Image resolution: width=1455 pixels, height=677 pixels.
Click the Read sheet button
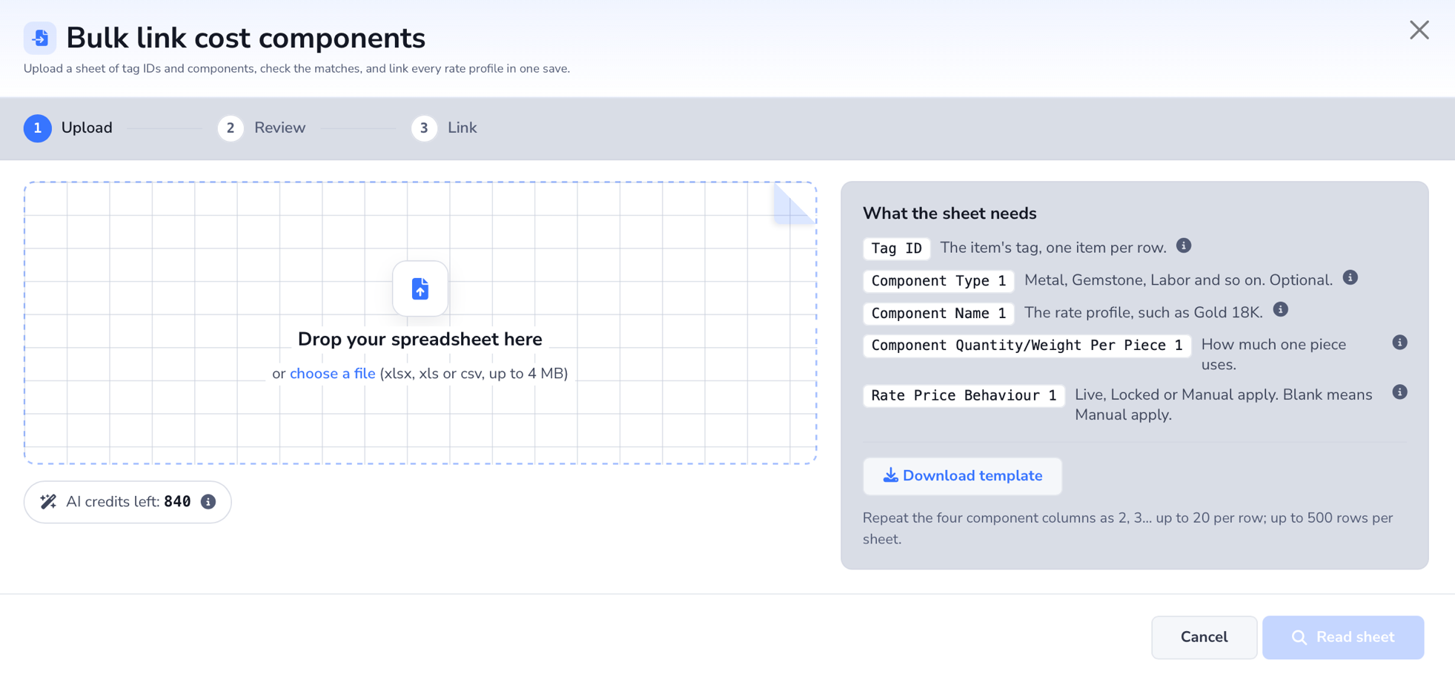(1343, 637)
